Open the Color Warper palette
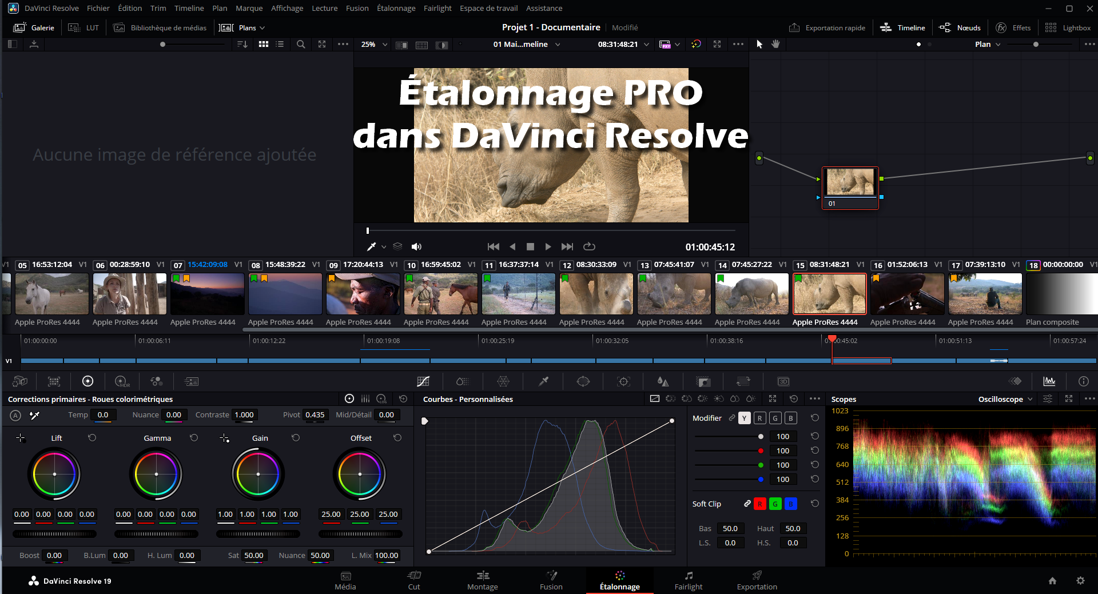Image resolution: width=1098 pixels, height=594 pixels. (503, 381)
